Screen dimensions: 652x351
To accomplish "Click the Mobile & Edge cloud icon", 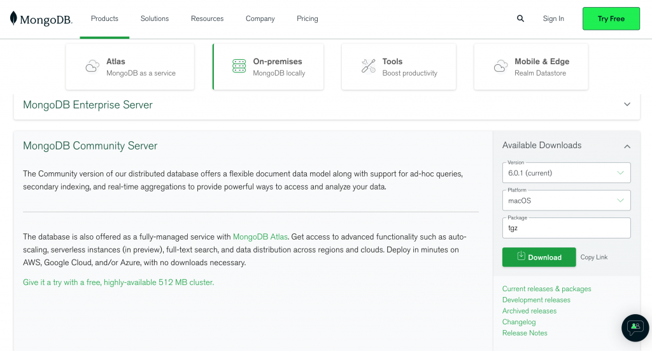I will 500,66.
